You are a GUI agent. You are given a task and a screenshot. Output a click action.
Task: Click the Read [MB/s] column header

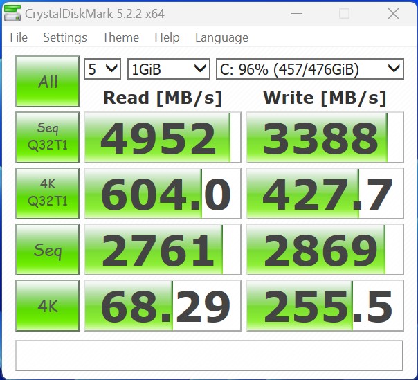click(x=163, y=98)
